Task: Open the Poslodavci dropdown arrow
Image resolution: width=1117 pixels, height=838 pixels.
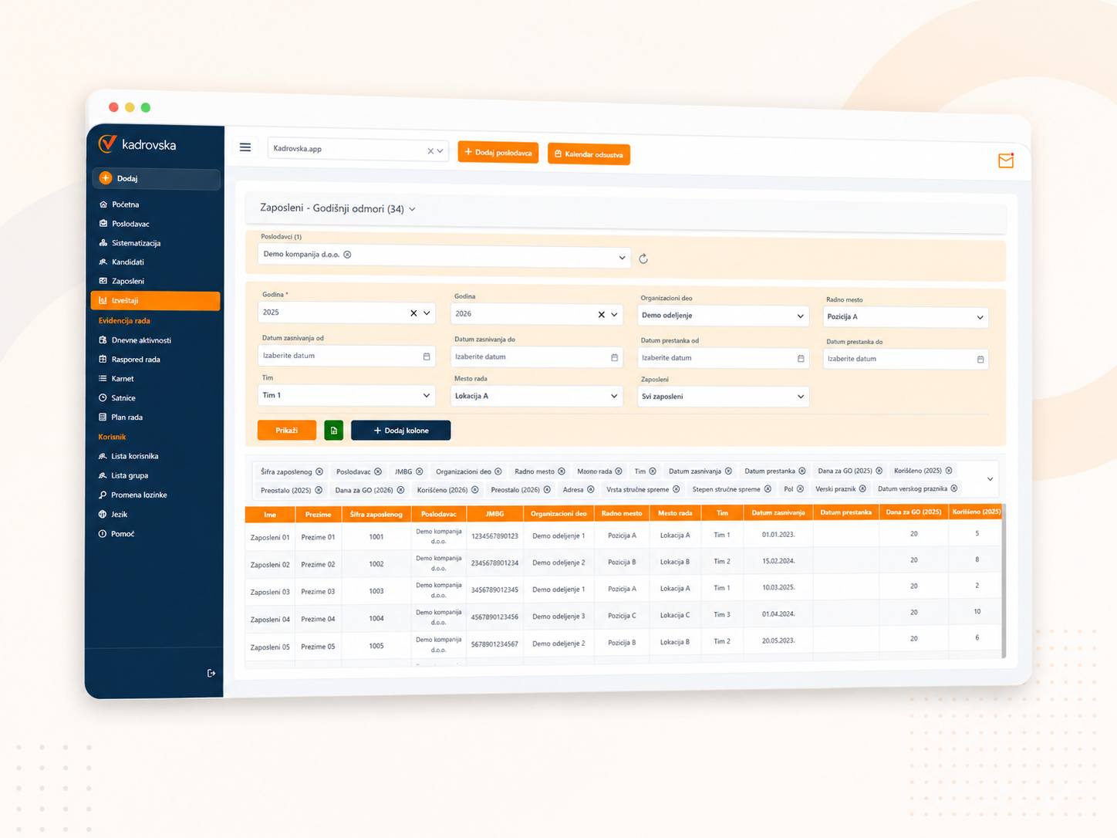Action: coord(622,258)
